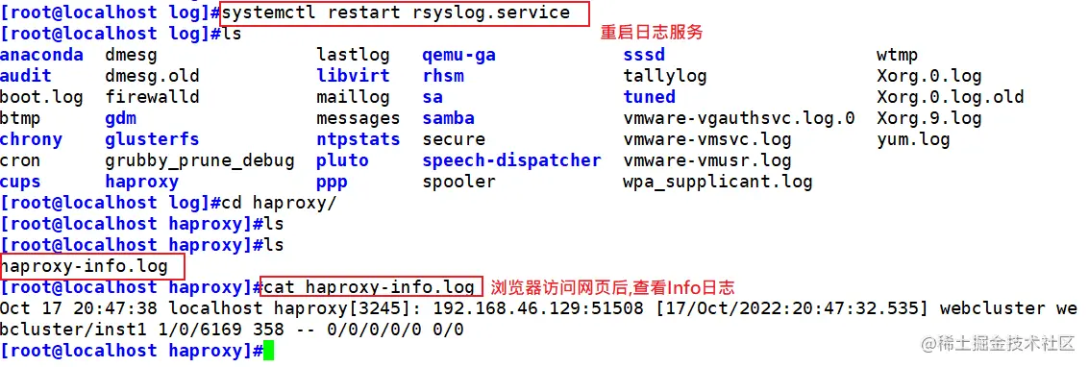Select the 'sa' directory name
Viewport: 1089px width, 367px height.
tap(433, 97)
